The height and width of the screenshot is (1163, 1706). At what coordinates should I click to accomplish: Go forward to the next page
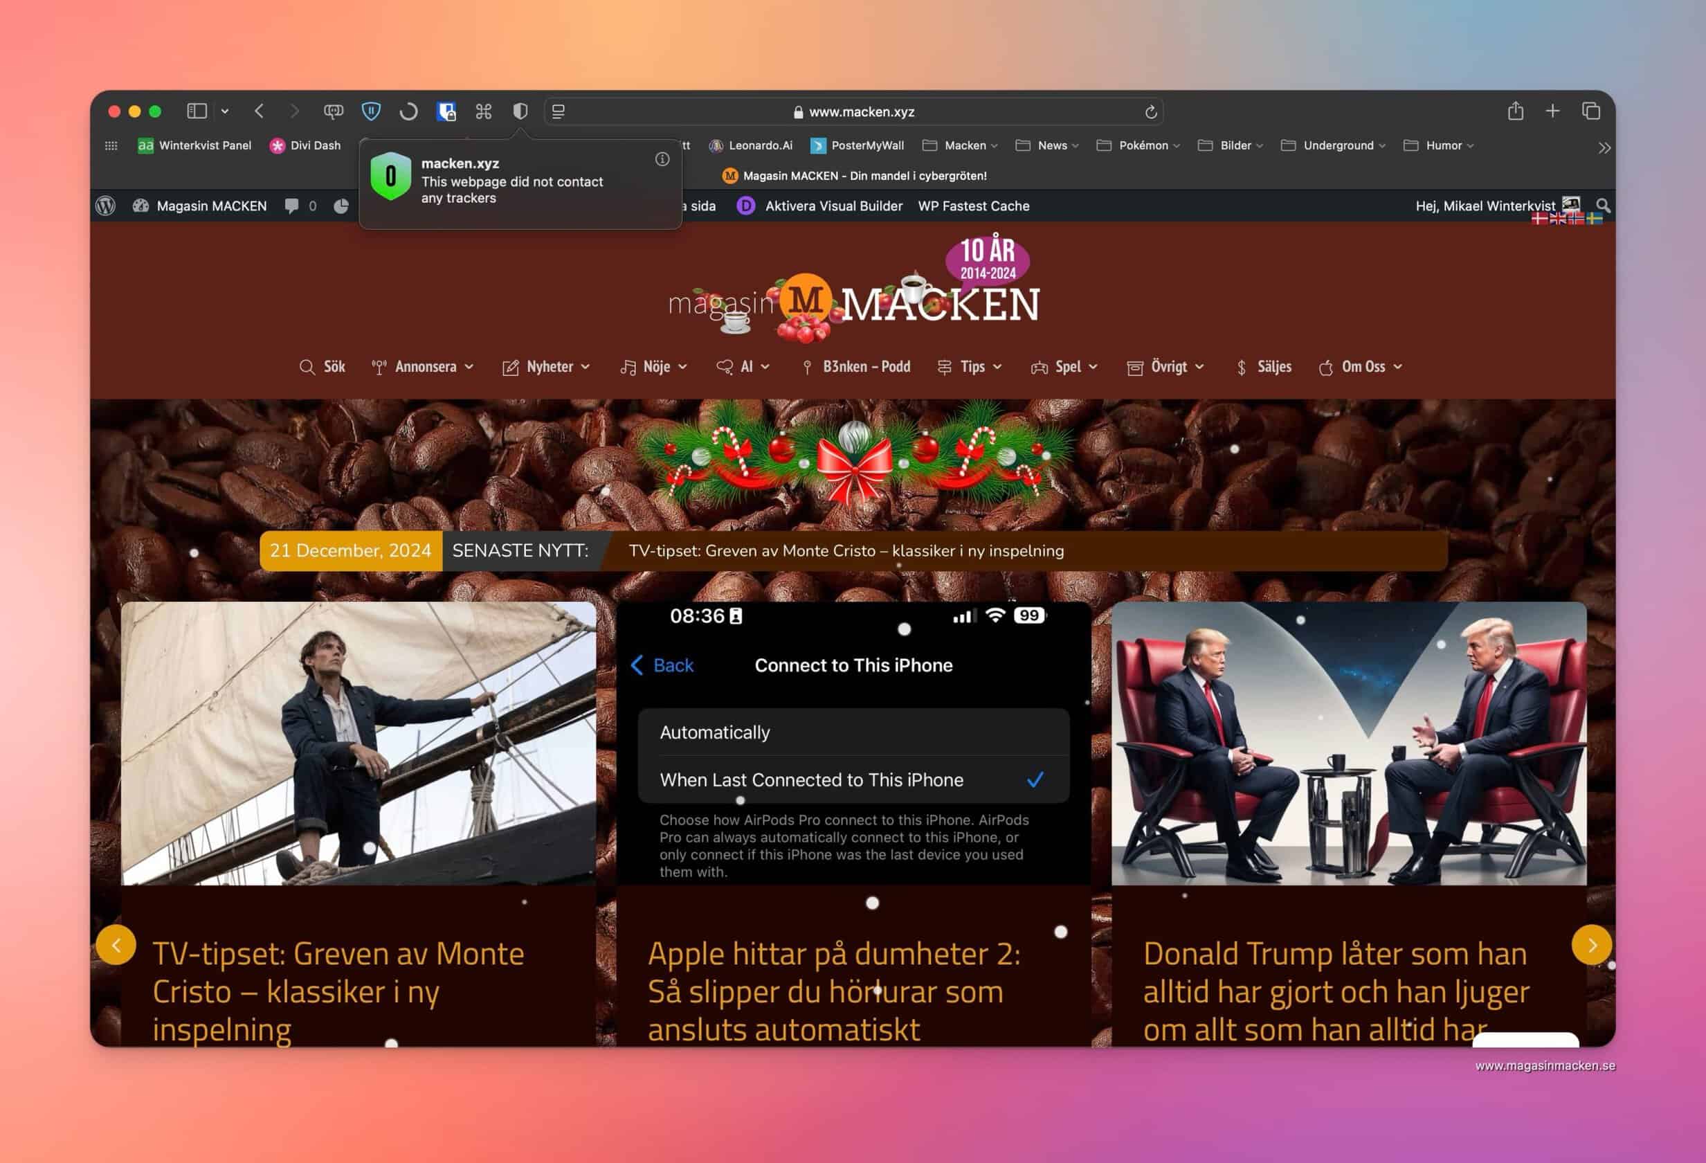click(x=294, y=111)
